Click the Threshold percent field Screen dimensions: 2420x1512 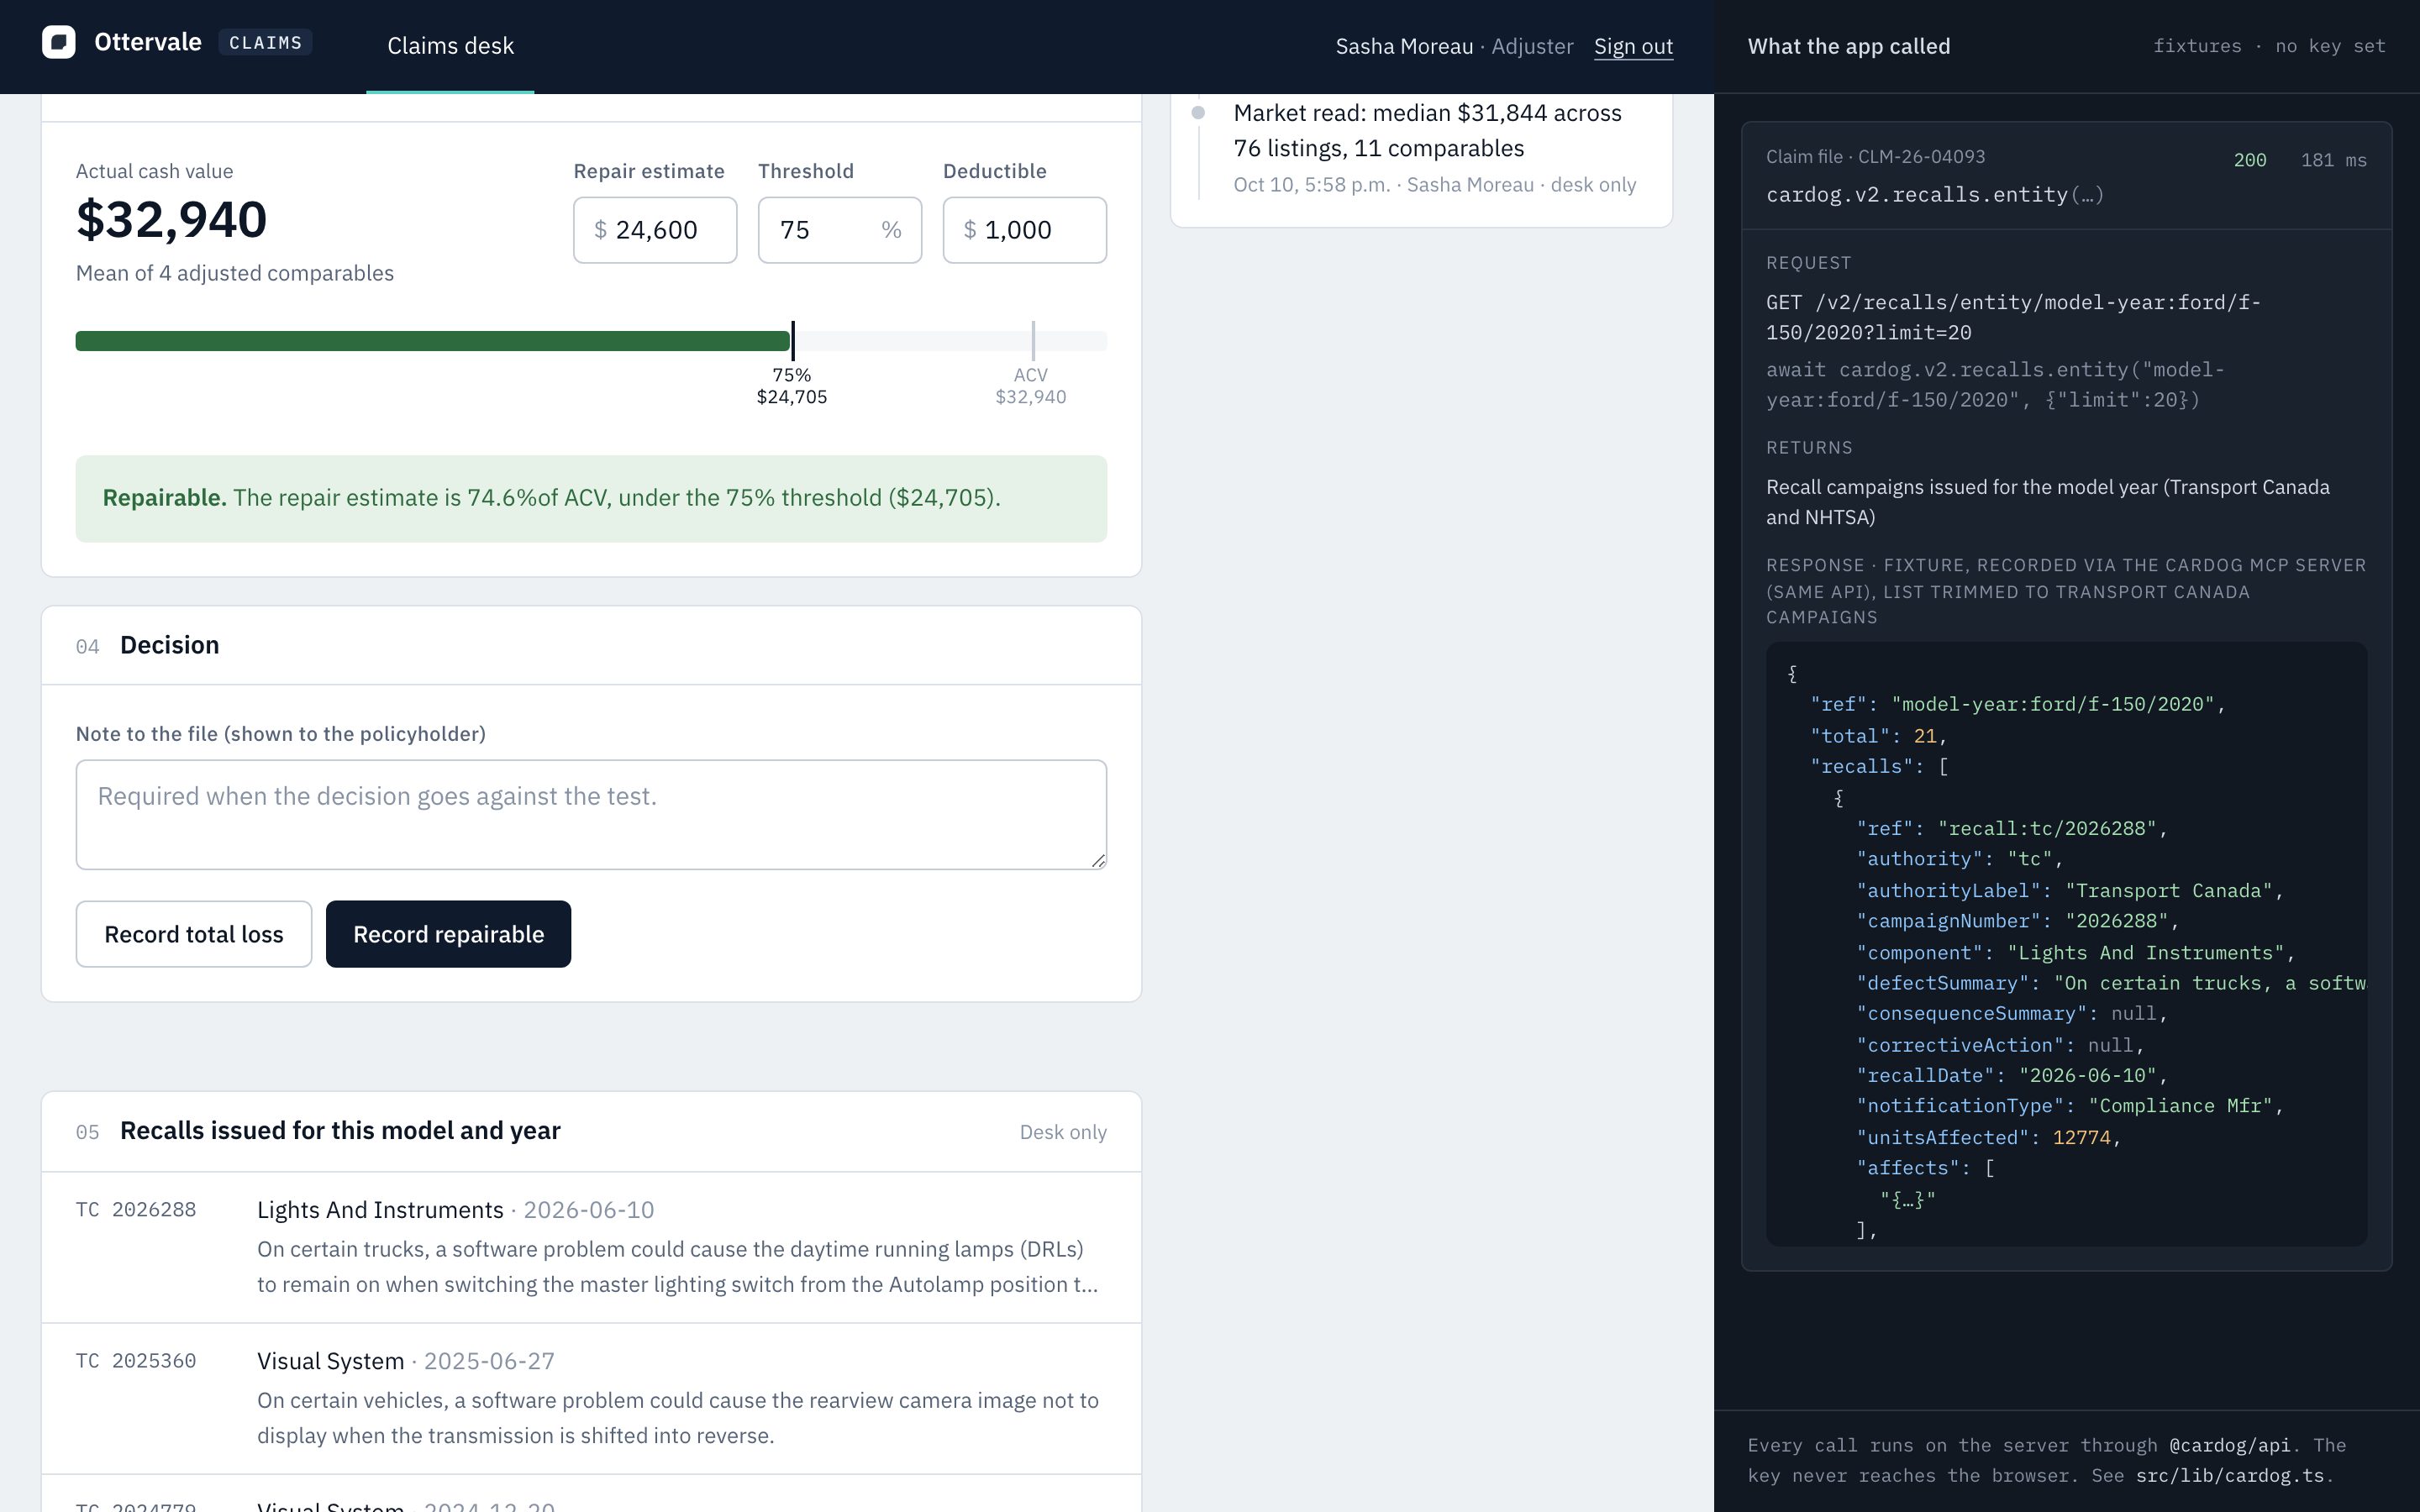click(840, 230)
